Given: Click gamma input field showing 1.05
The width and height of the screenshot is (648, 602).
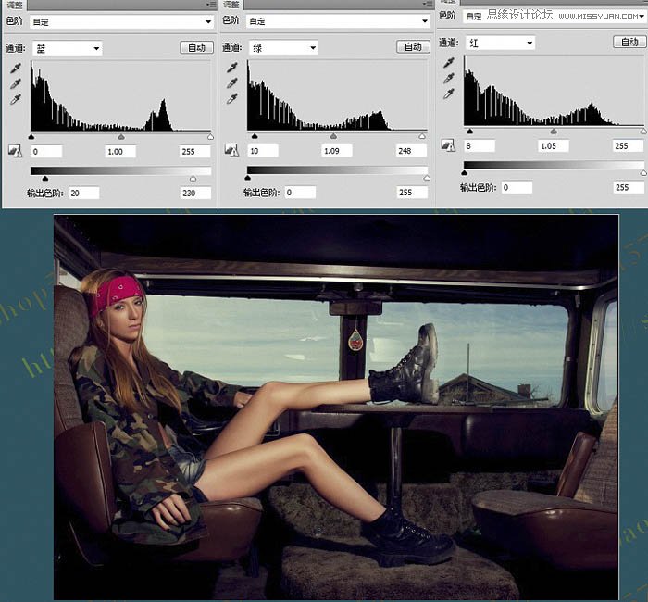Looking at the screenshot, I should (554, 145).
